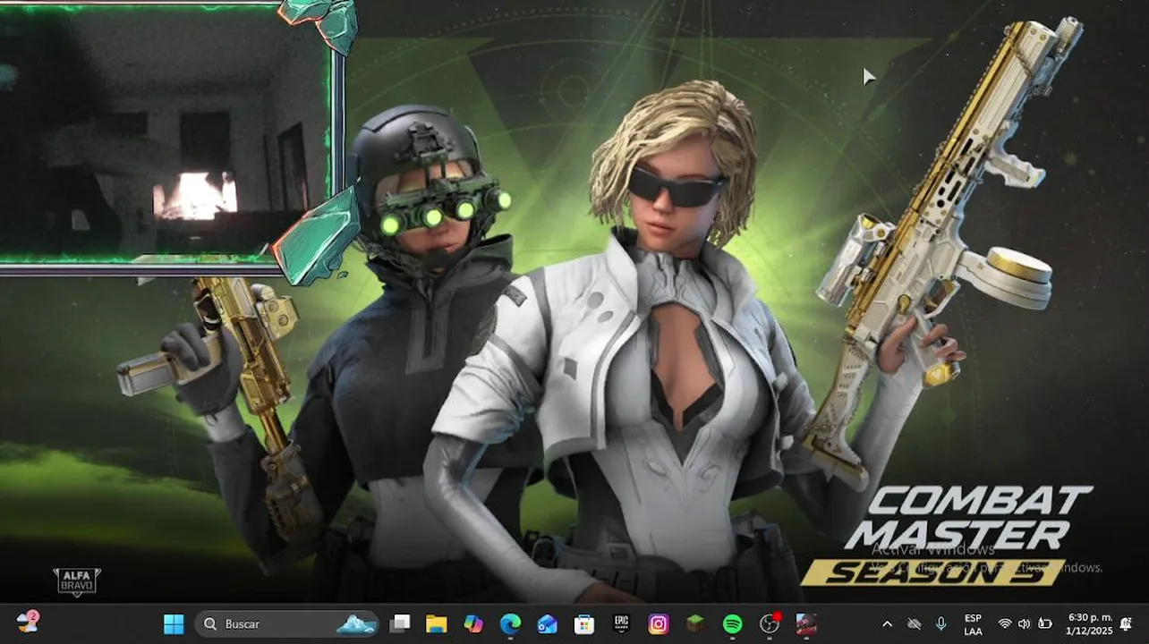The width and height of the screenshot is (1149, 644).
Task: Open the clock showing 6:30 p. m.
Action: point(1088,624)
